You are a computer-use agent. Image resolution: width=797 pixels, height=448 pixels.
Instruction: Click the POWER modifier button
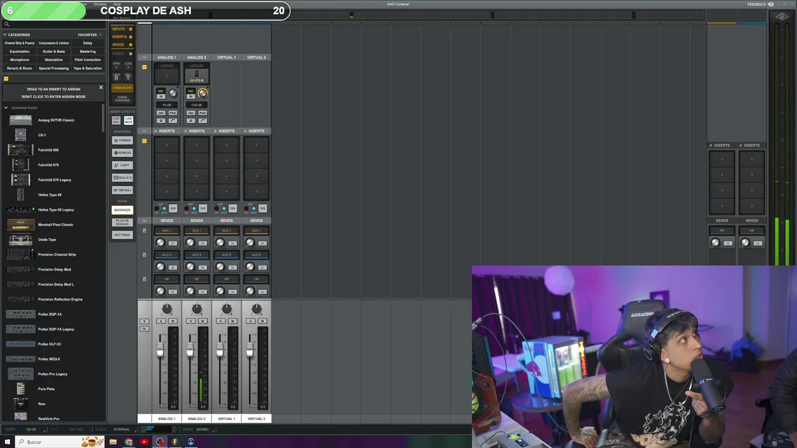122,140
